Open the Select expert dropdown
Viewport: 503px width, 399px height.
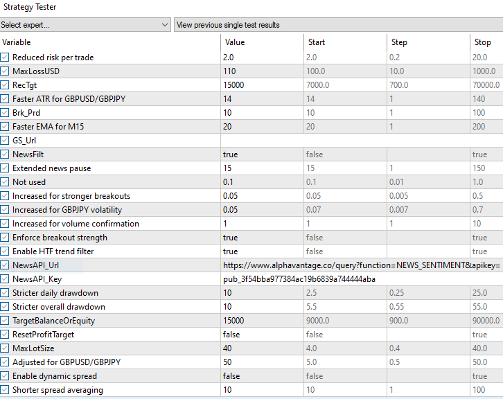coord(85,25)
